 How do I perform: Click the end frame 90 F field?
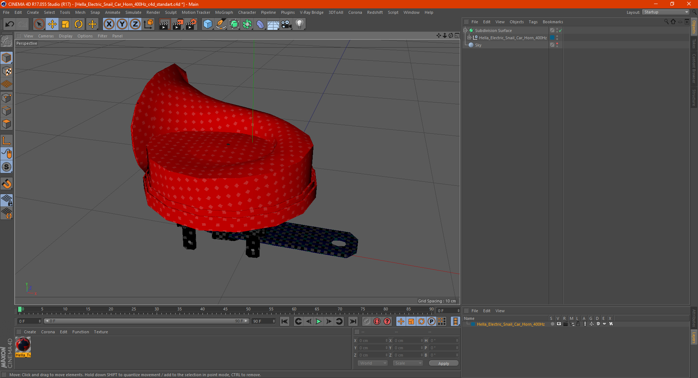pyautogui.click(x=264, y=321)
